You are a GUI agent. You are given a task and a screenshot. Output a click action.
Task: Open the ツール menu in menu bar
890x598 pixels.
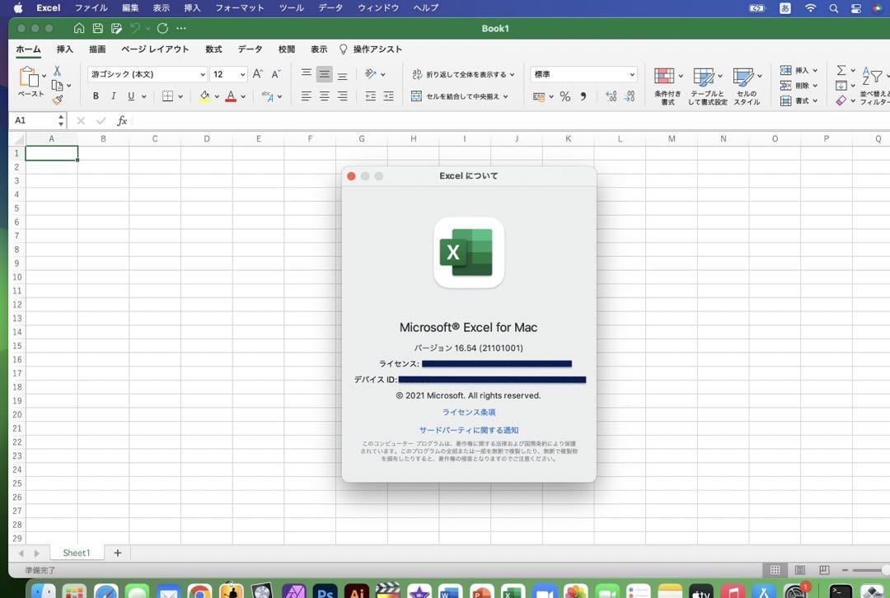(291, 8)
